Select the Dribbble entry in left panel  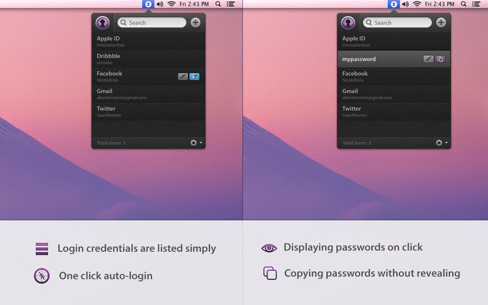(148, 59)
